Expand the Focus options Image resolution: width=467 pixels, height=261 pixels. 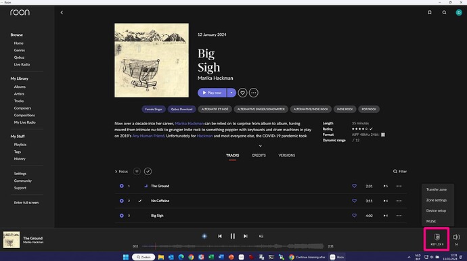click(x=121, y=172)
